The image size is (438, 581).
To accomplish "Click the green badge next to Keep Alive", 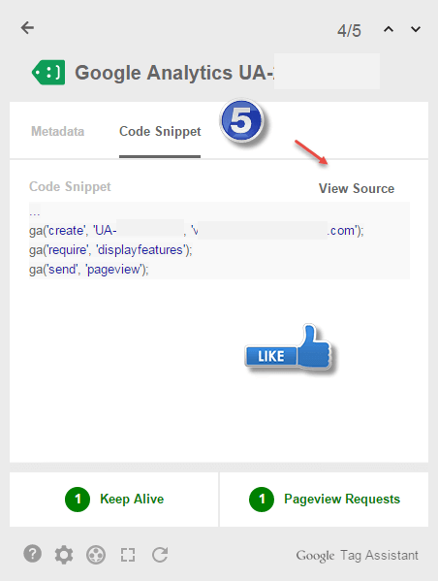I will 78,500.
